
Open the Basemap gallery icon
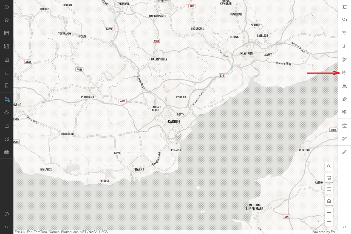coord(7,46)
